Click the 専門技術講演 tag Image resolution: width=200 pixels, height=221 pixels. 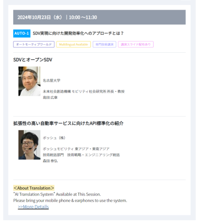[105, 44]
